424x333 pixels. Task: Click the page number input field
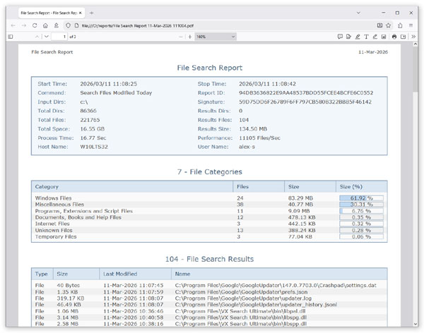click(59, 37)
